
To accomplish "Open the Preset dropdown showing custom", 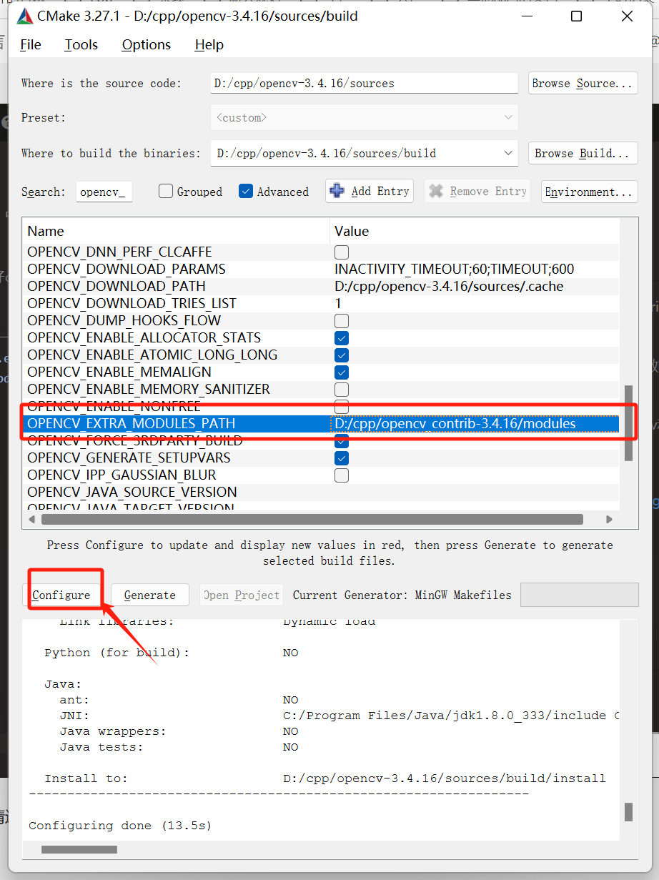I will [x=365, y=117].
